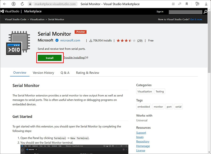211x154 pixels.
Task: Select the Testing category tag
Action: [x=160, y=91]
